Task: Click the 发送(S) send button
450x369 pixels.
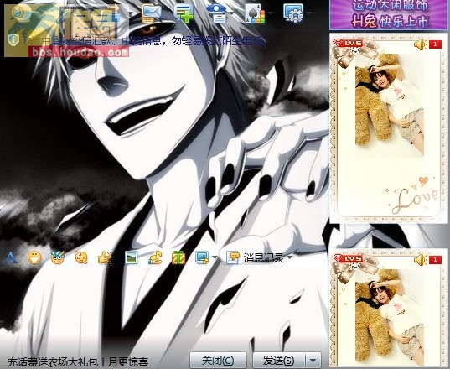Action: click(x=279, y=360)
